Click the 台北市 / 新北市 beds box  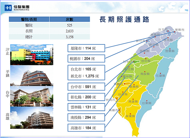tap(86, 73)
